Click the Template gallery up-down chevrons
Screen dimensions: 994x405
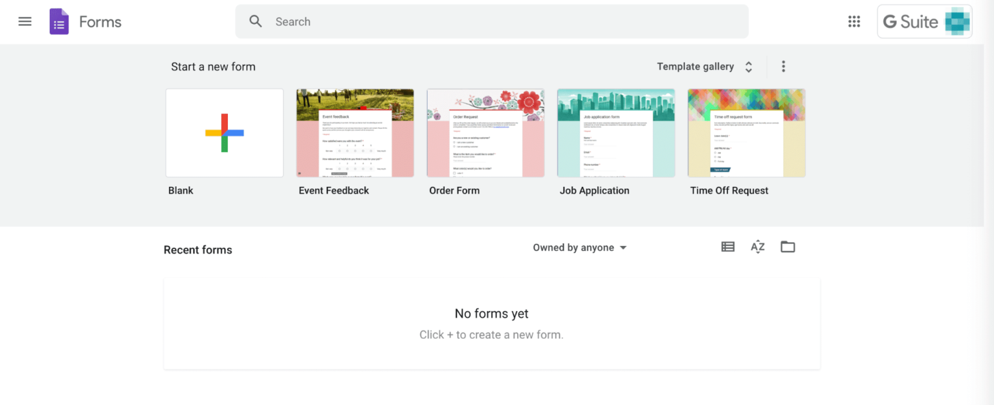[748, 66]
